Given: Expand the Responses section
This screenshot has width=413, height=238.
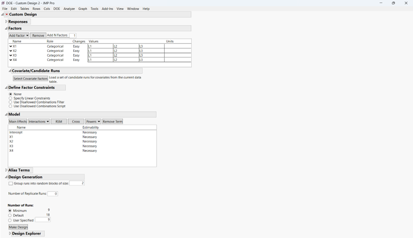Looking at the screenshot, I should point(6,22).
